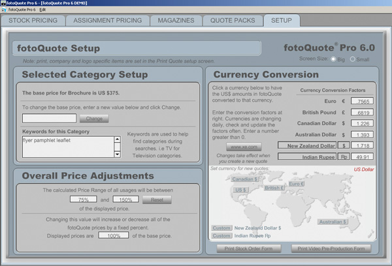
Task: Click the Change base price button
Action: coord(93,119)
